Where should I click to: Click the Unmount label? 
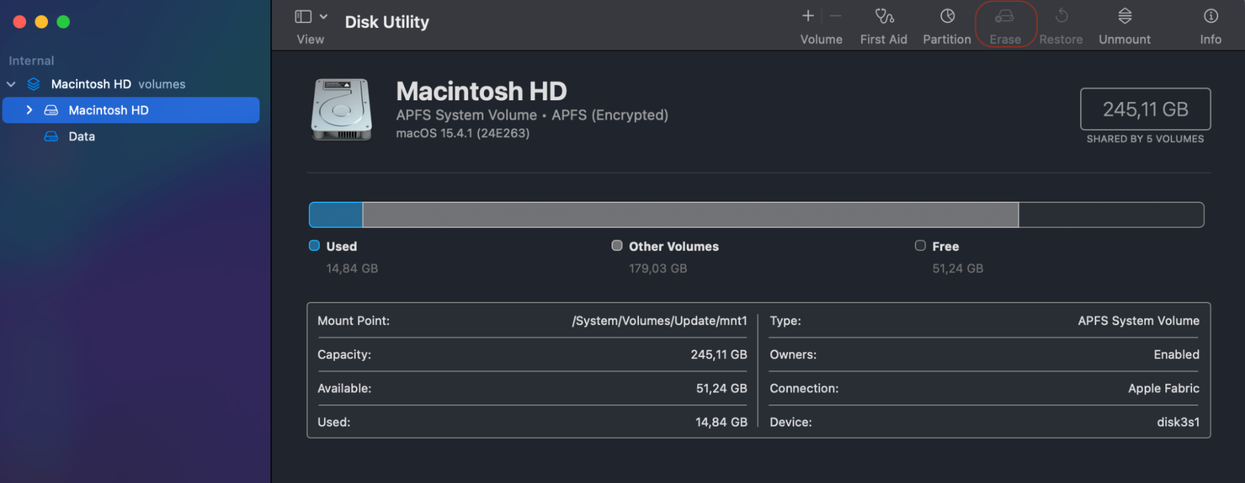pos(1125,39)
